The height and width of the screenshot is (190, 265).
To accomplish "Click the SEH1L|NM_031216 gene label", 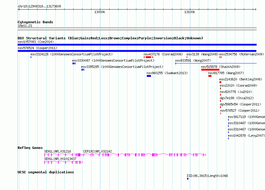I will click(58, 151).
